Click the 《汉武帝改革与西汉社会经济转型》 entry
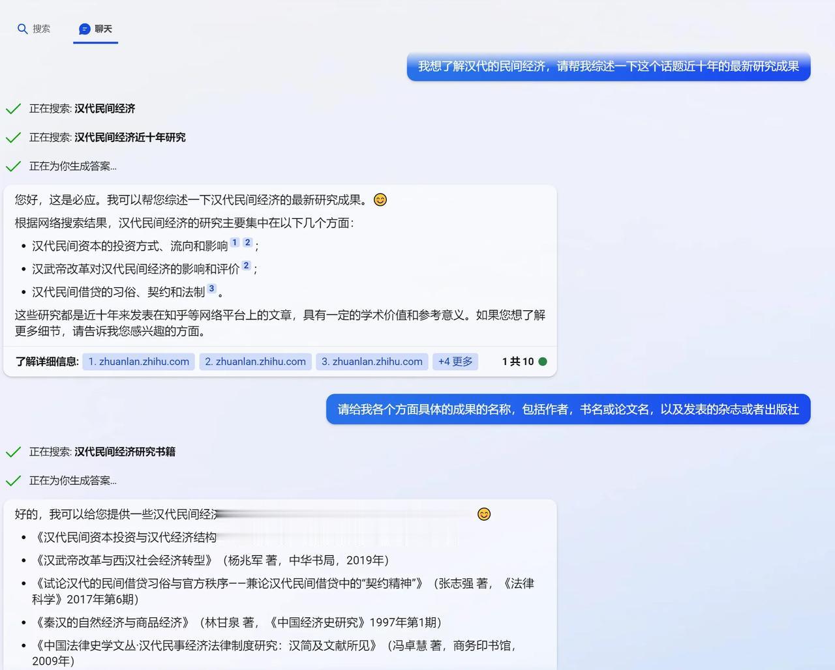835x670 pixels. (x=211, y=561)
